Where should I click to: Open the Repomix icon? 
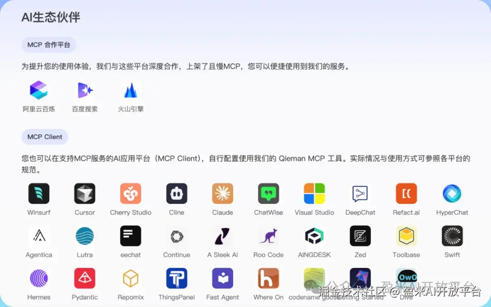tap(130, 278)
